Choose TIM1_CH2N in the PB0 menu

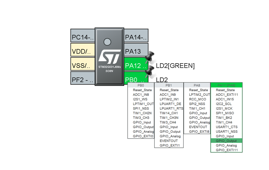pyautogui.click(x=141, y=113)
